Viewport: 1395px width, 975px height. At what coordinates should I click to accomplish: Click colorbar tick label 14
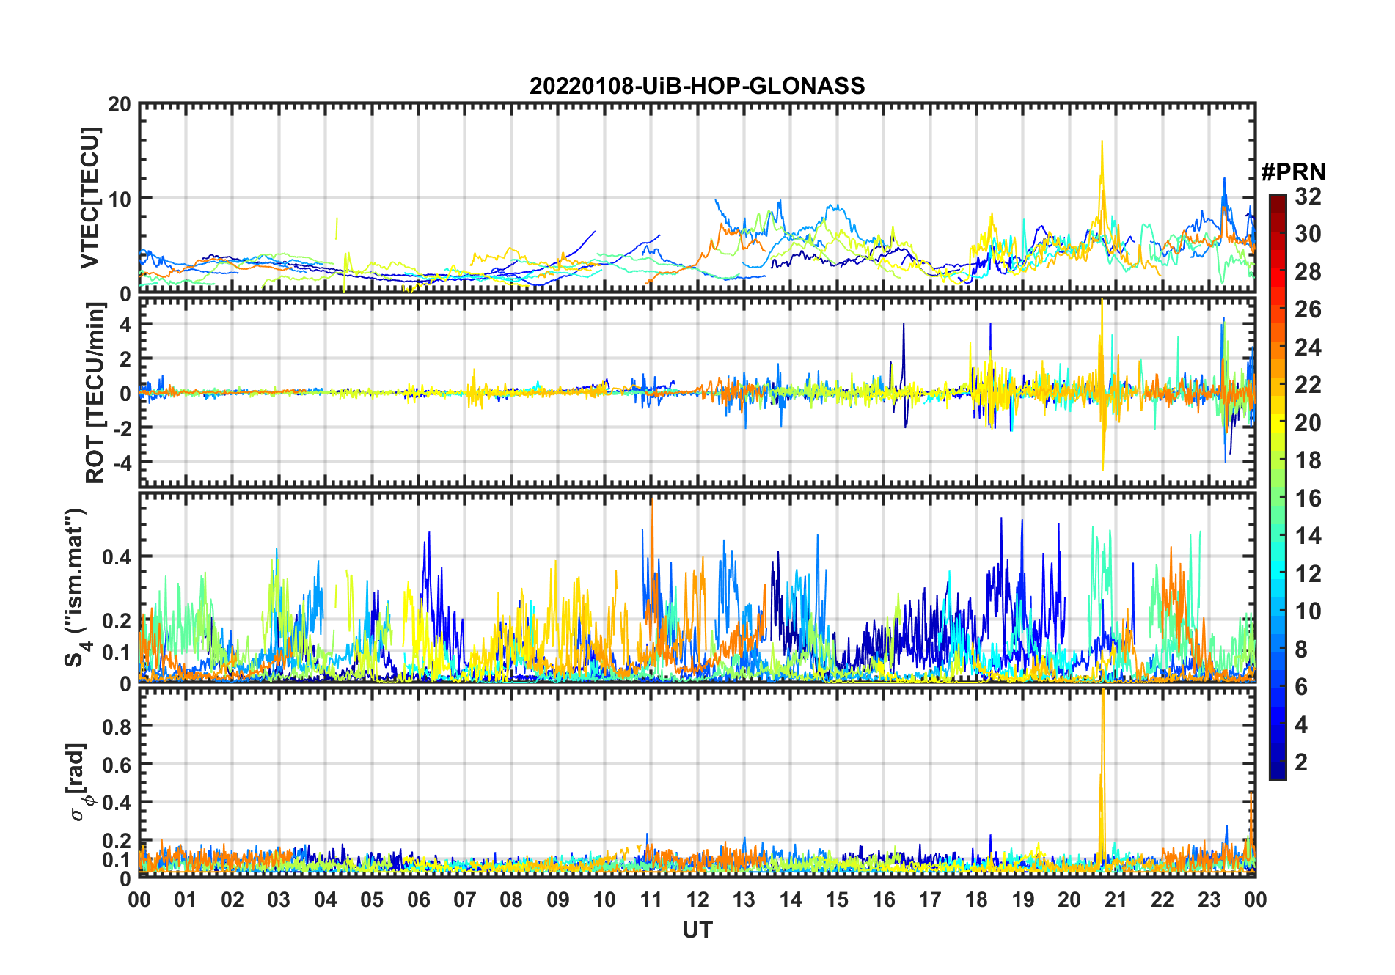pos(1308,536)
